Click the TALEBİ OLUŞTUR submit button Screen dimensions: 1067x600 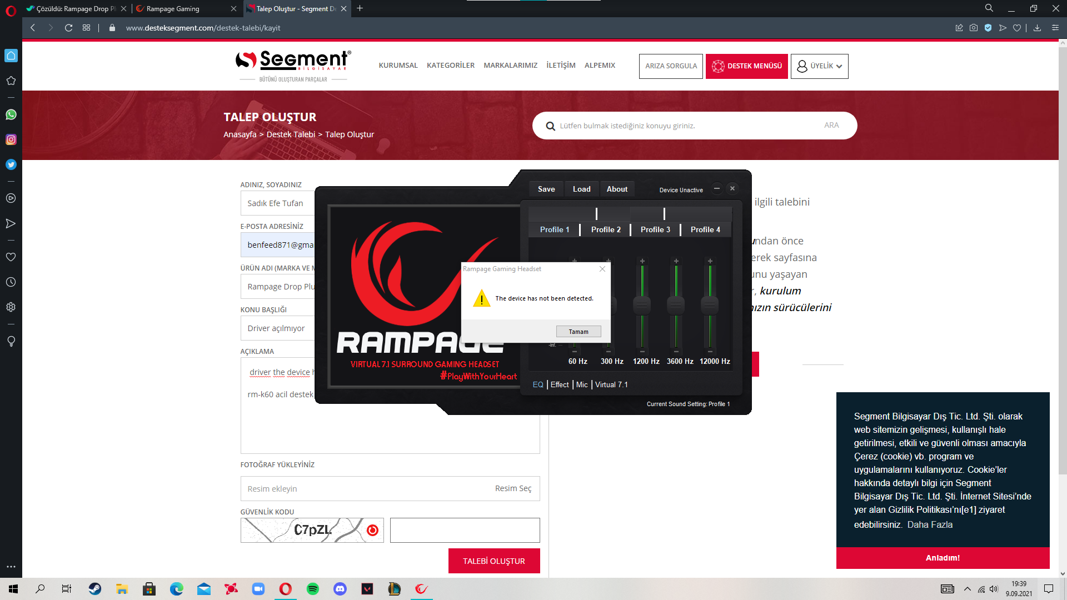tap(494, 561)
